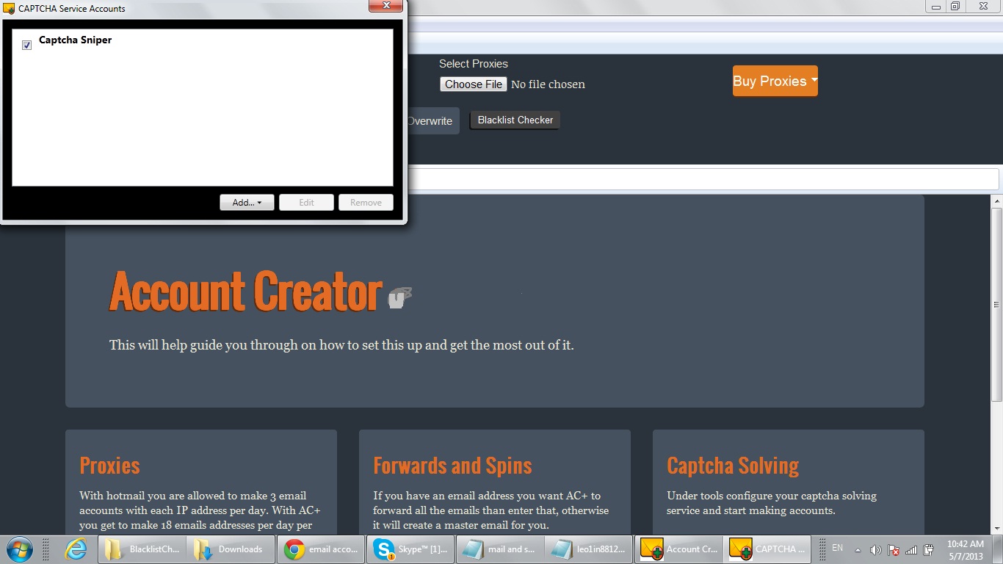The image size is (1003, 564).
Task: Switch to the 'CAPTCHA ...' taskbar window
Action: coord(768,549)
